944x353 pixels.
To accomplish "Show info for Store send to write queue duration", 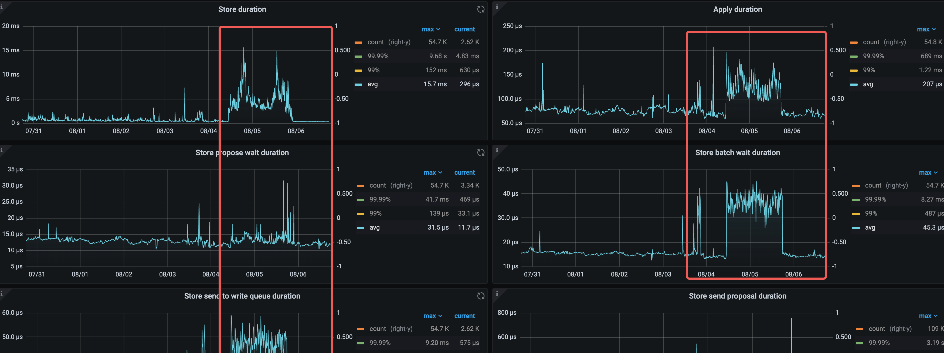I will point(2,293).
